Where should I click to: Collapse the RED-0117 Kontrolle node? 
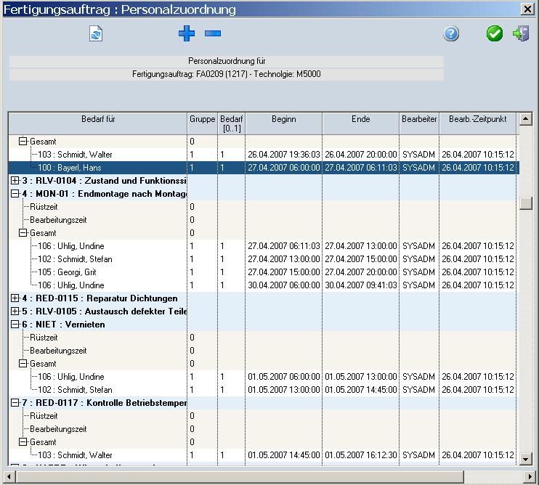click(x=15, y=403)
